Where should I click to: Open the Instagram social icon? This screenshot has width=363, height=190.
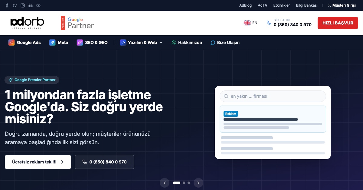(x=23, y=5)
